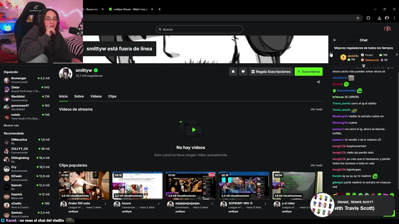The width and height of the screenshot is (399, 224).
Task: Open the browser extensions puzzle icon
Action: pos(368,18)
